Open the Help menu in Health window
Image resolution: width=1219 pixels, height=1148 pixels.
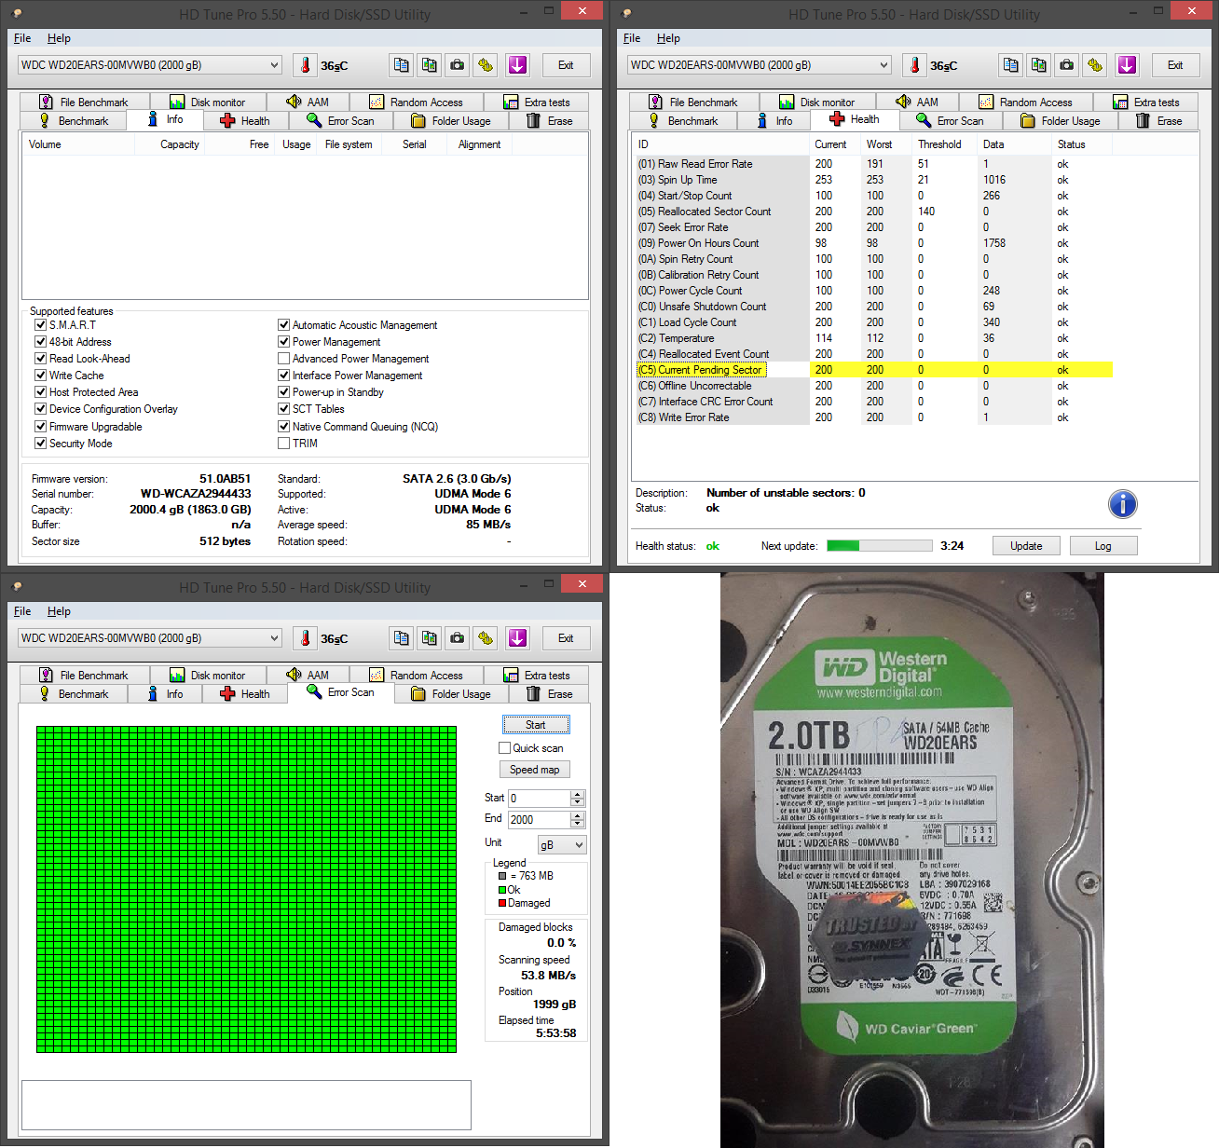[668, 38]
